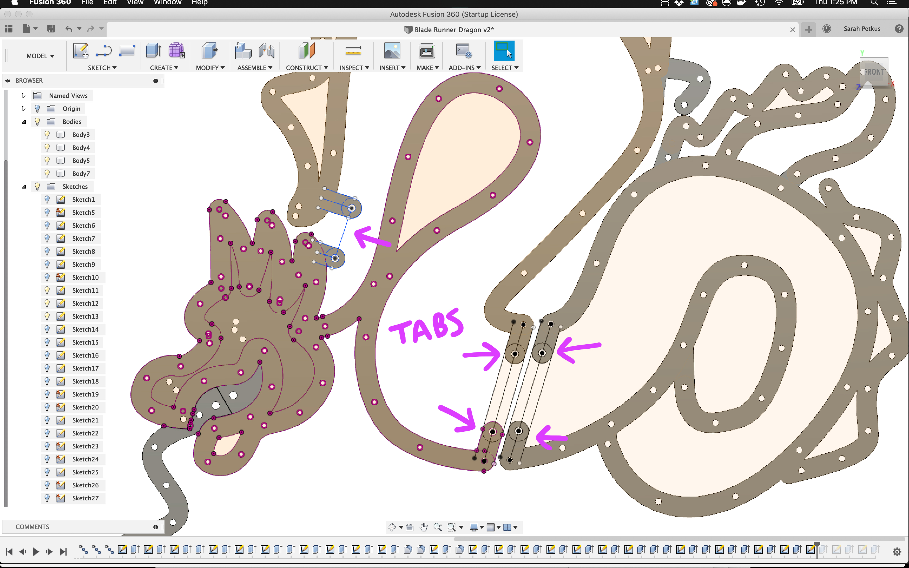Click the Sarah Petkus account name

[862, 29]
